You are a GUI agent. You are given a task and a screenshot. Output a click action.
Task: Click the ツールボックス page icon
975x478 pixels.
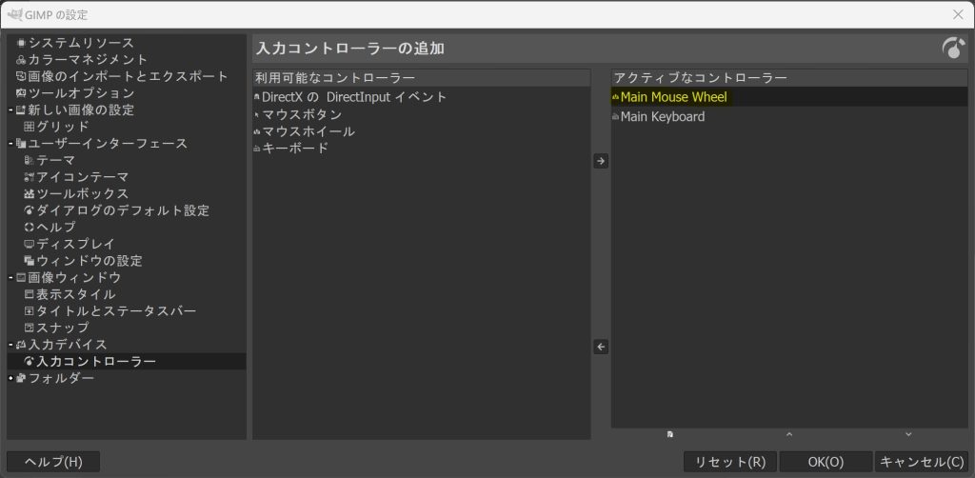pyautogui.click(x=30, y=194)
